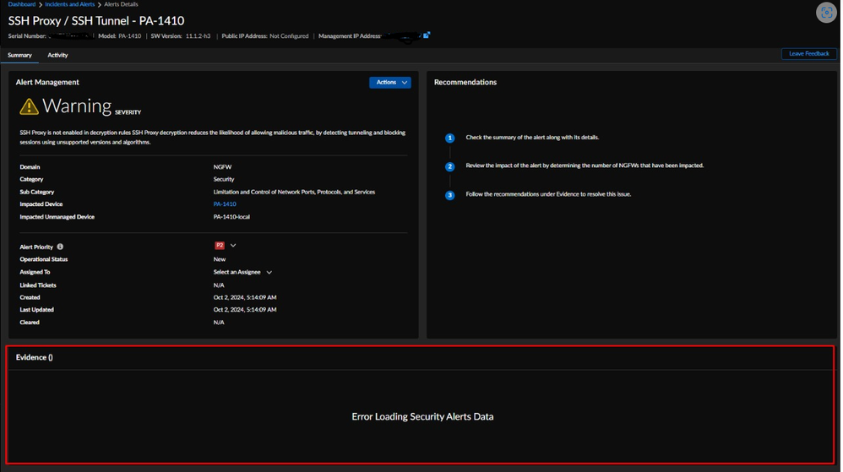843x472 pixels.
Task: Click the Leave Feedback button
Action: click(808, 54)
